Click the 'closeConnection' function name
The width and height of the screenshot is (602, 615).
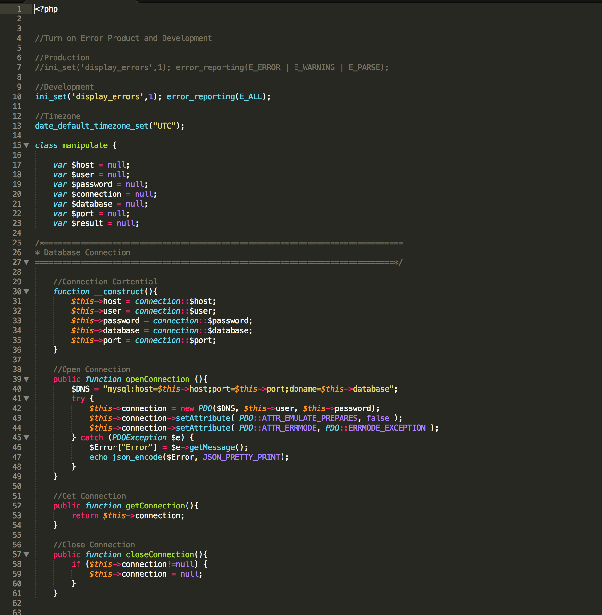(x=160, y=555)
